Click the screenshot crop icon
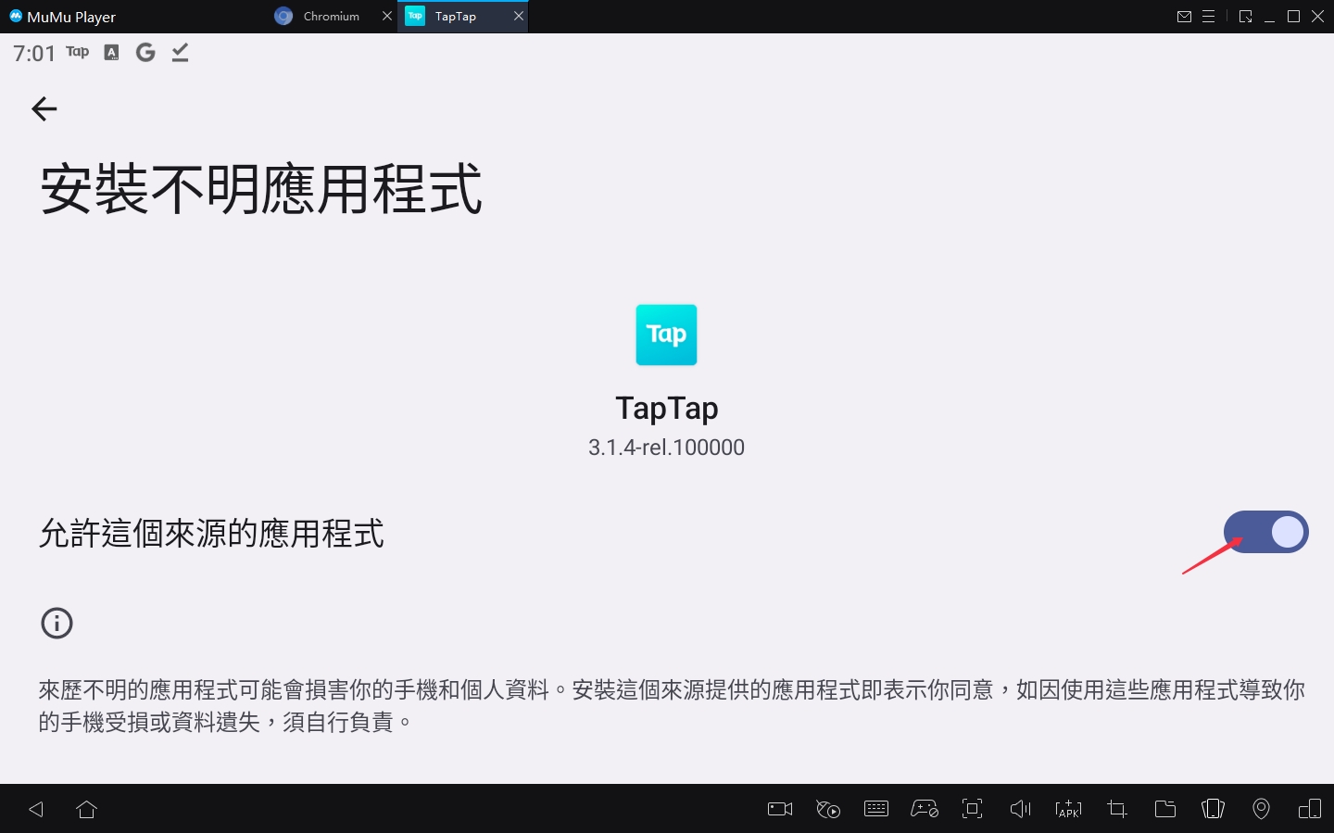This screenshot has height=833, width=1334. (1116, 809)
